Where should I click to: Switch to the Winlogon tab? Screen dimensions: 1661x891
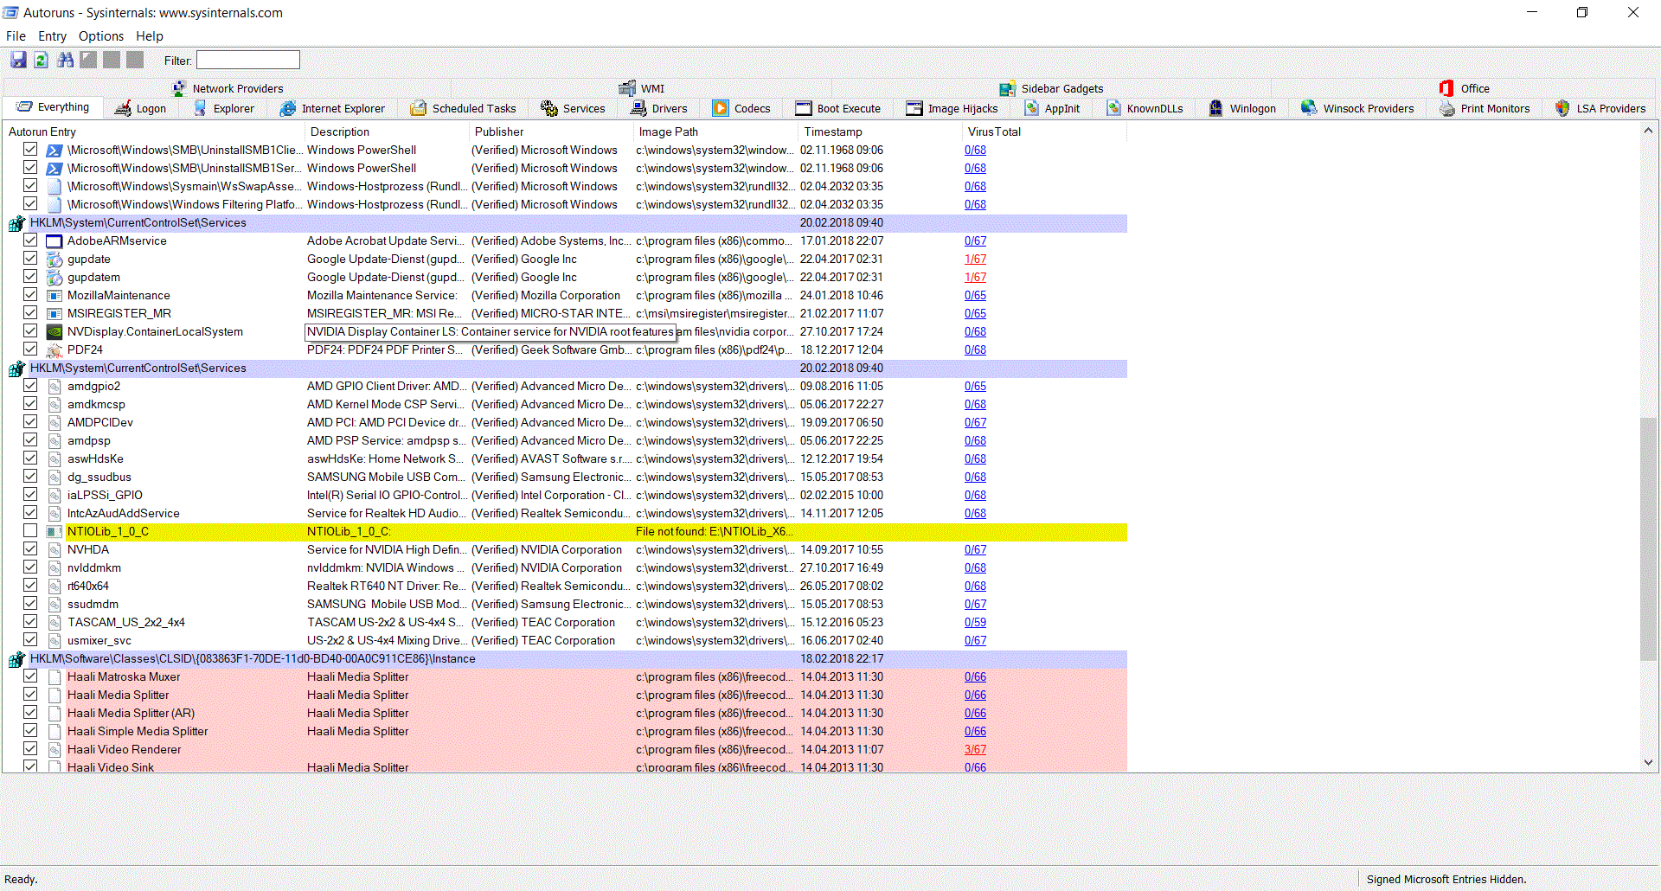pos(1243,108)
